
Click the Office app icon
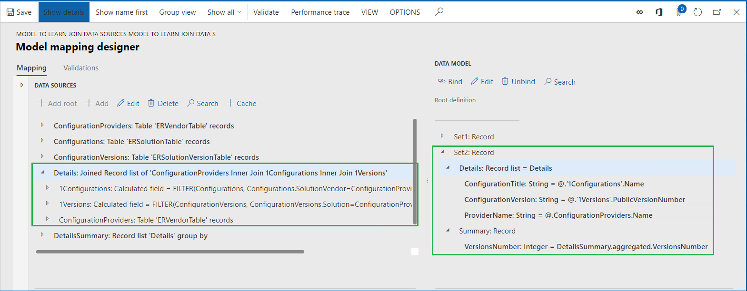(x=659, y=12)
